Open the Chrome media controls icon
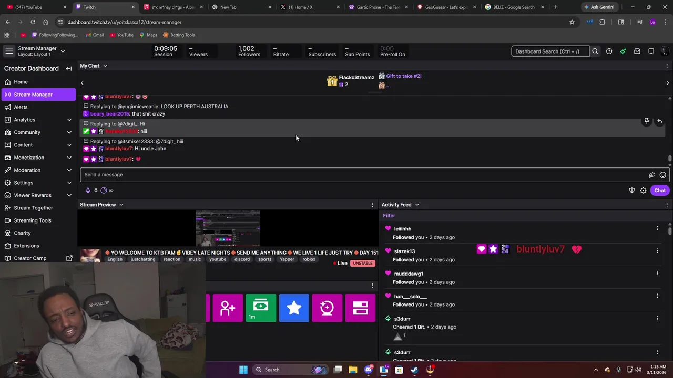673x378 pixels. coord(639,22)
